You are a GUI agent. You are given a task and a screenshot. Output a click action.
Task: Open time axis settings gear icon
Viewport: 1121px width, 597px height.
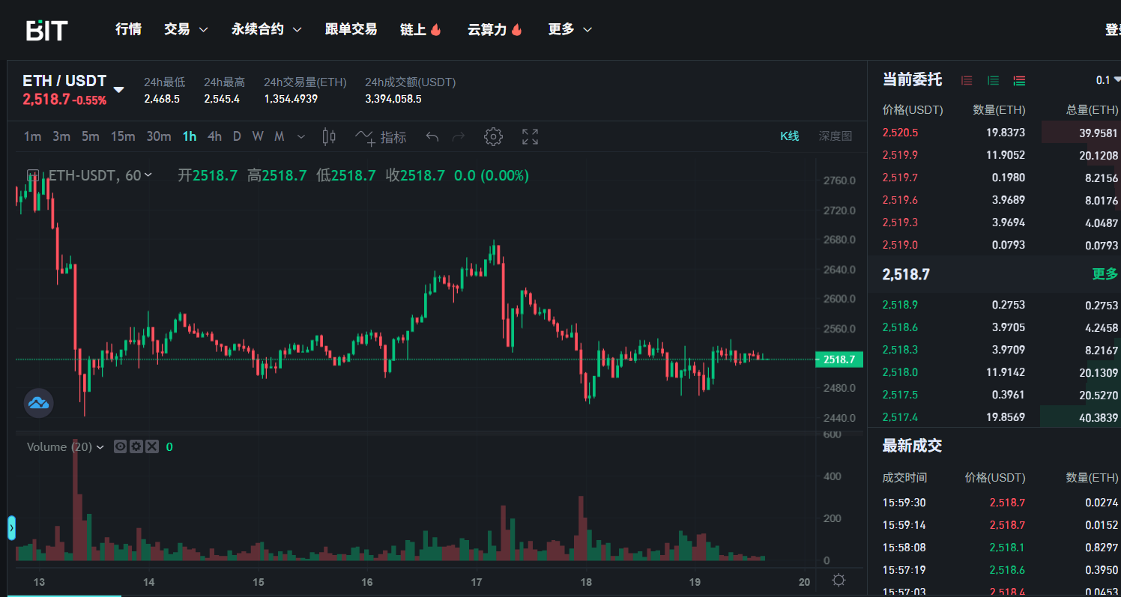[839, 581]
